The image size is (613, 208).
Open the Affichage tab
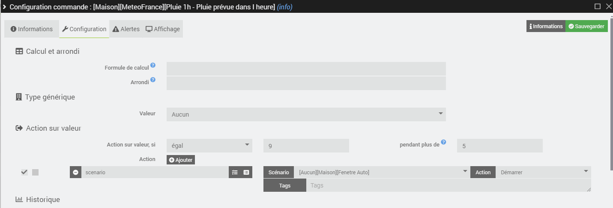(x=163, y=29)
